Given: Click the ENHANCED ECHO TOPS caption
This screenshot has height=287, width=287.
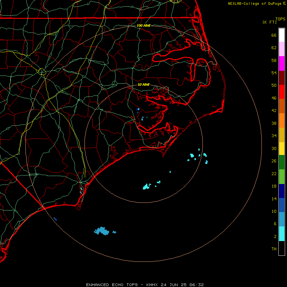Looking at the screenshot, I should [112, 285].
